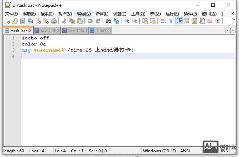Create a new file with toolbar icon
This screenshot has width=239, height=157.
[7, 21]
